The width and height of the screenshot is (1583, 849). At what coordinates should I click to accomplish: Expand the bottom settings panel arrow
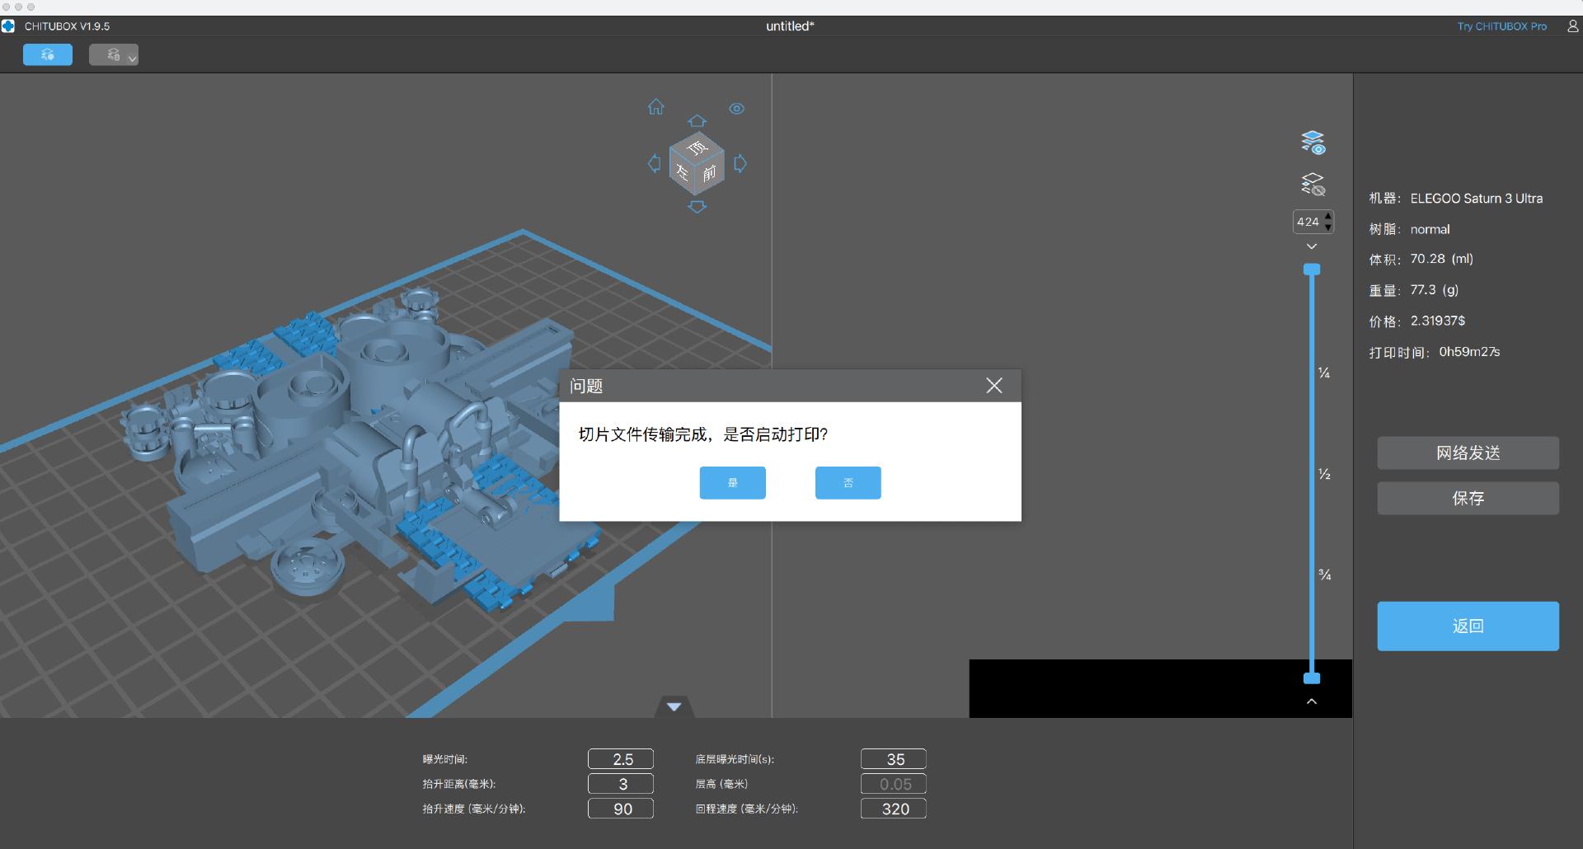tap(673, 706)
